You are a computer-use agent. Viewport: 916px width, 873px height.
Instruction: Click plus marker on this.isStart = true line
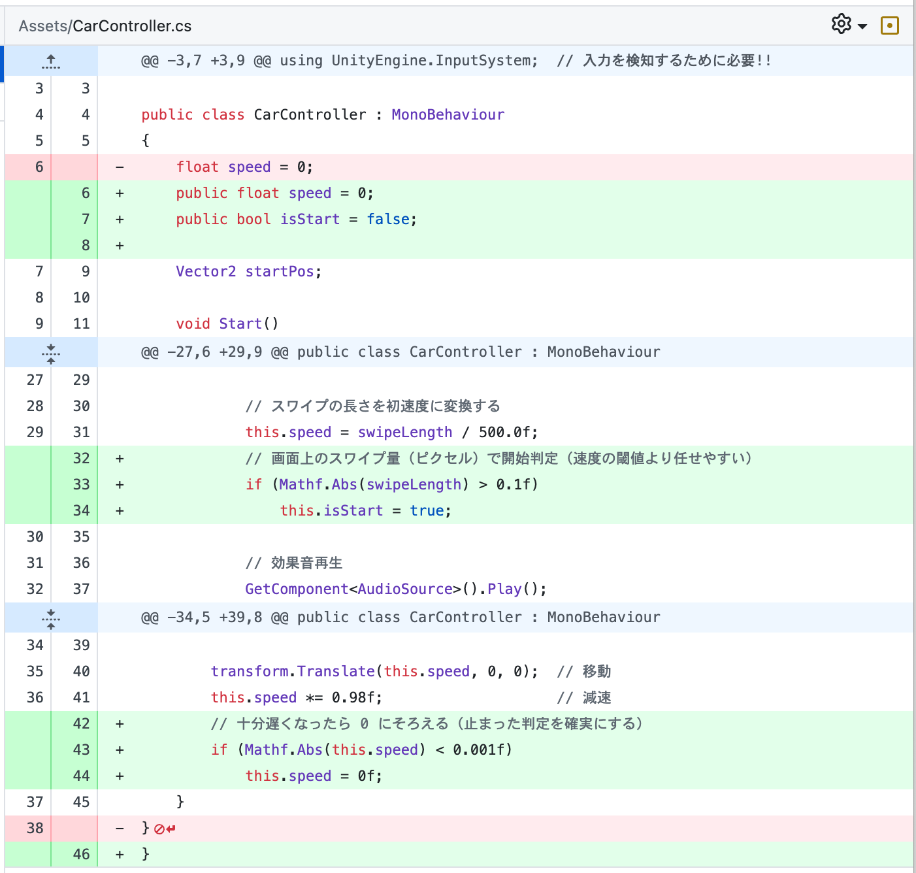point(120,511)
